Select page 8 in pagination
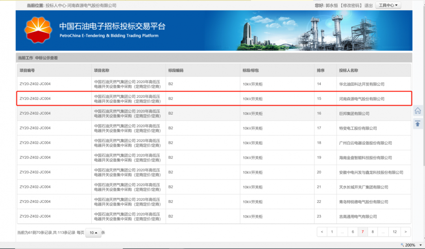Viewport: 425px width, 249px height. (373, 232)
